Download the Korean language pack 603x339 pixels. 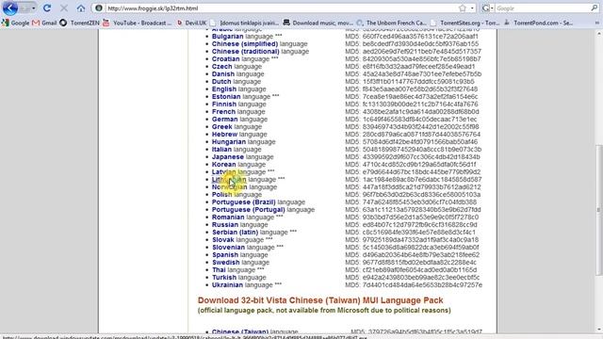click(224, 165)
